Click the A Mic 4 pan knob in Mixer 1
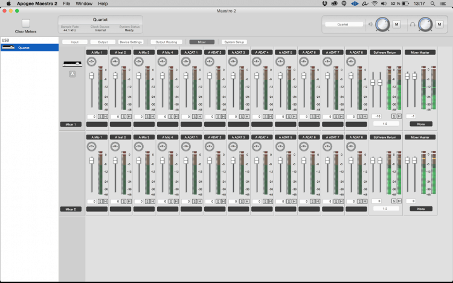Viewport: 453px width, 283px height. (162, 62)
